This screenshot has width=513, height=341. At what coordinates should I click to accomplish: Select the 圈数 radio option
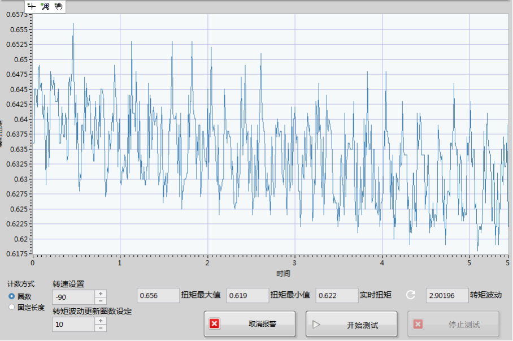tap(11, 296)
